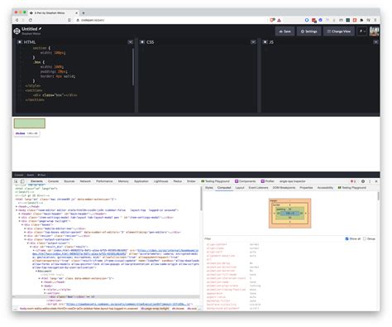Open the Event Listeners sidebar tab
Image resolution: width=392 pixels, height=327 pixels.
click(258, 188)
